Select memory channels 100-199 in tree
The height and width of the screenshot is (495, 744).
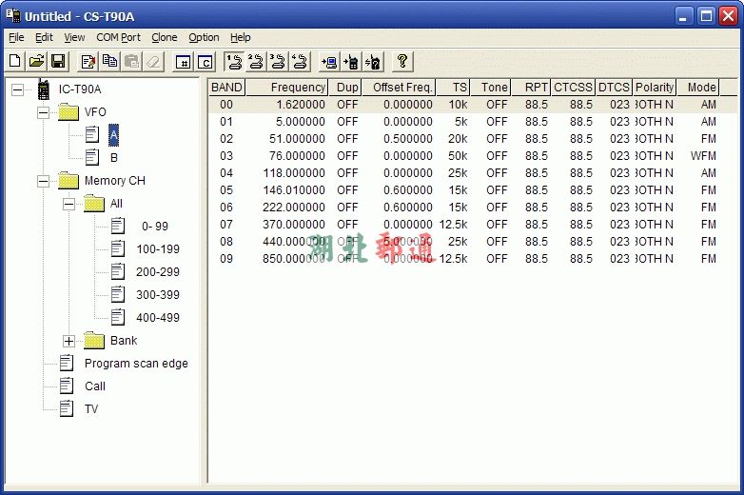click(x=157, y=249)
